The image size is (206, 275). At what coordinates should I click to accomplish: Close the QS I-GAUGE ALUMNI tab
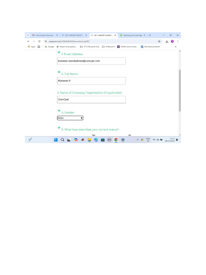pos(115,35)
